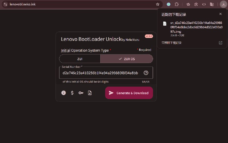Select the ZUI system type option
Viewport: 228px width, 143px height.
tap(80, 59)
